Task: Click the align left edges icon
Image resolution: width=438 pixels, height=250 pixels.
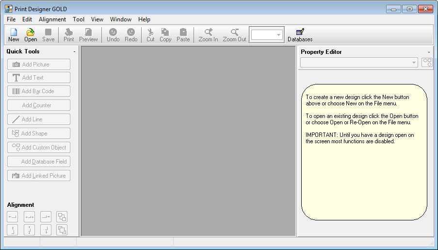Action: (13, 217)
